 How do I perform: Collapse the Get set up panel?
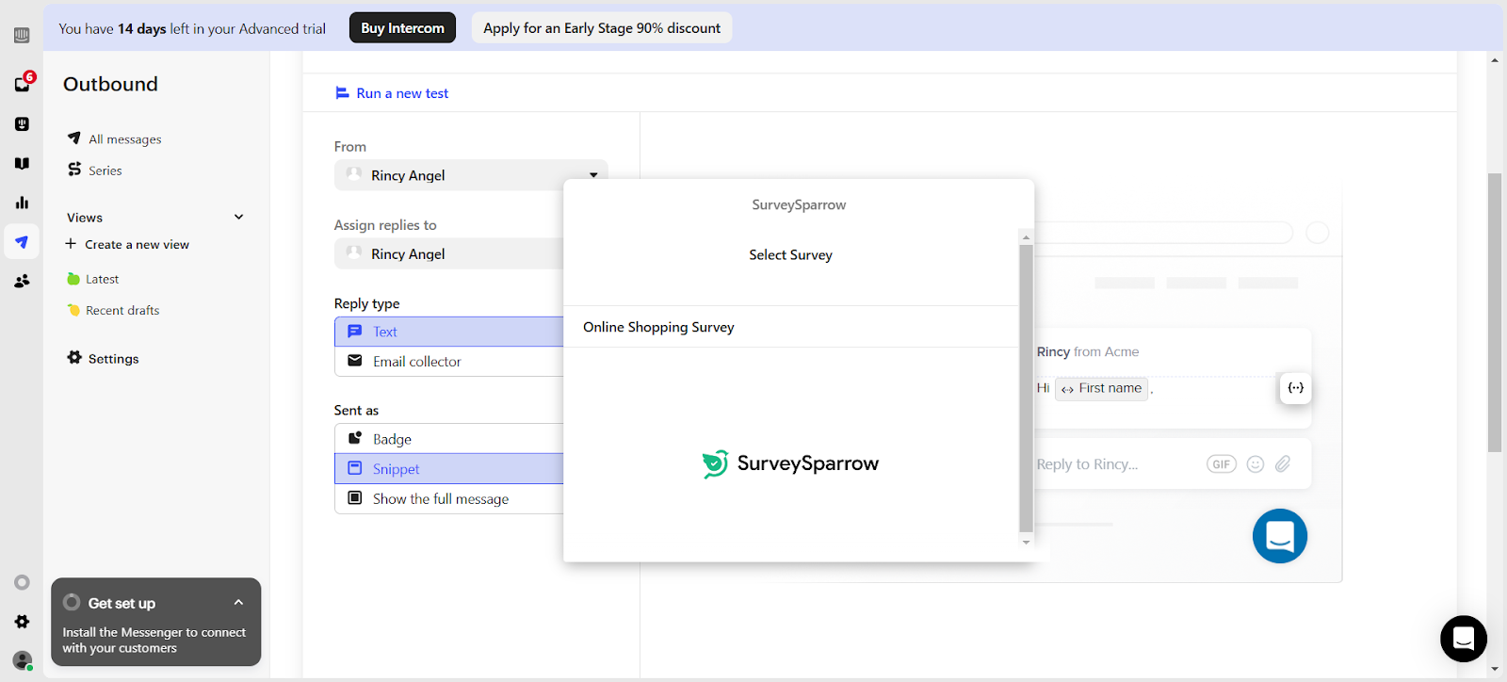pyautogui.click(x=238, y=603)
